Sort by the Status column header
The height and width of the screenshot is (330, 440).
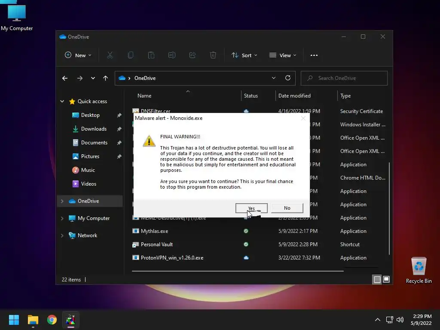tap(251, 96)
